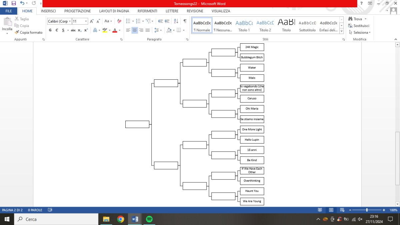Show paragraph marks with the pilcrow icon

pyautogui.click(x=185, y=21)
